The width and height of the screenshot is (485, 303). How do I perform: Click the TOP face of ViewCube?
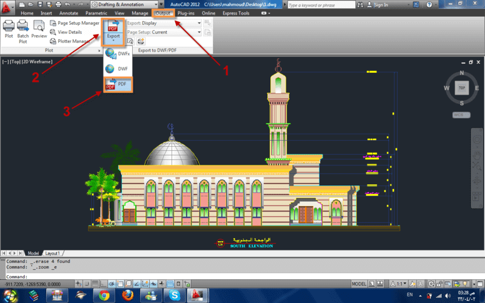click(x=461, y=88)
